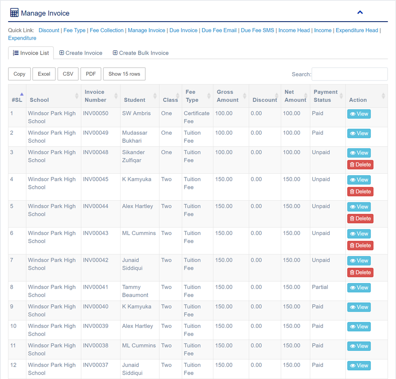Export the invoice list as CSV

pyautogui.click(x=68, y=74)
